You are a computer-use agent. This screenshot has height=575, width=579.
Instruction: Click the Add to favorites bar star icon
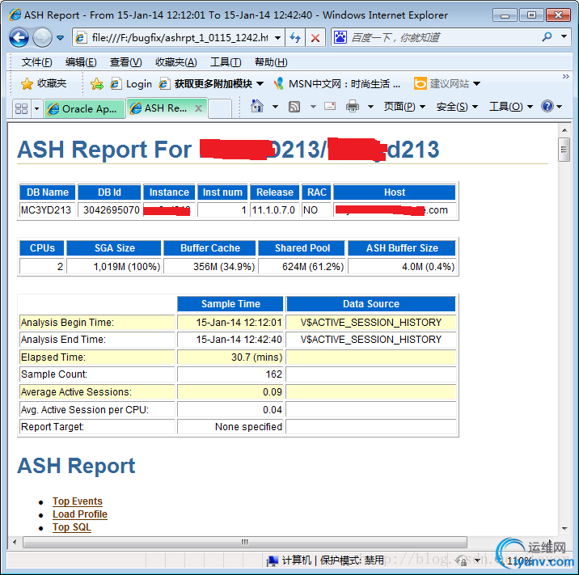pyautogui.click(x=97, y=84)
